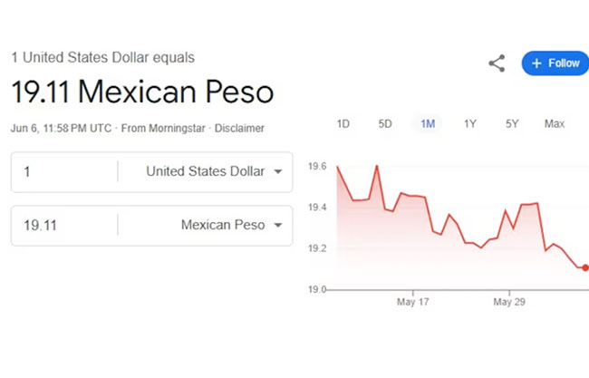This screenshot has height=378, width=589.
Task: Click the May 17 axis label
Action: pos(411,302)
